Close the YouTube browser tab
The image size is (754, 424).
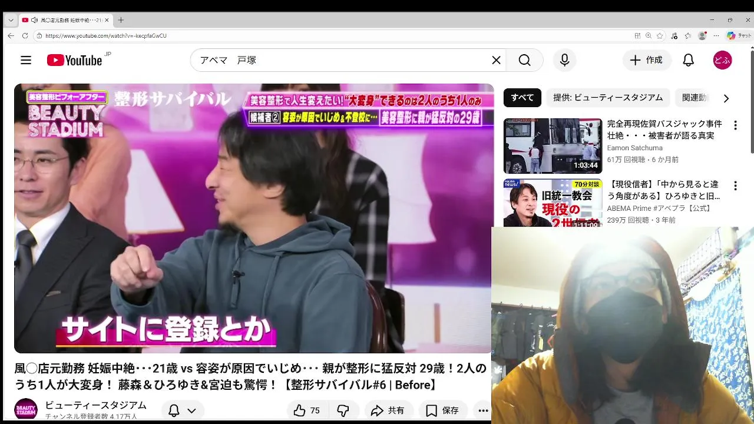107,20
